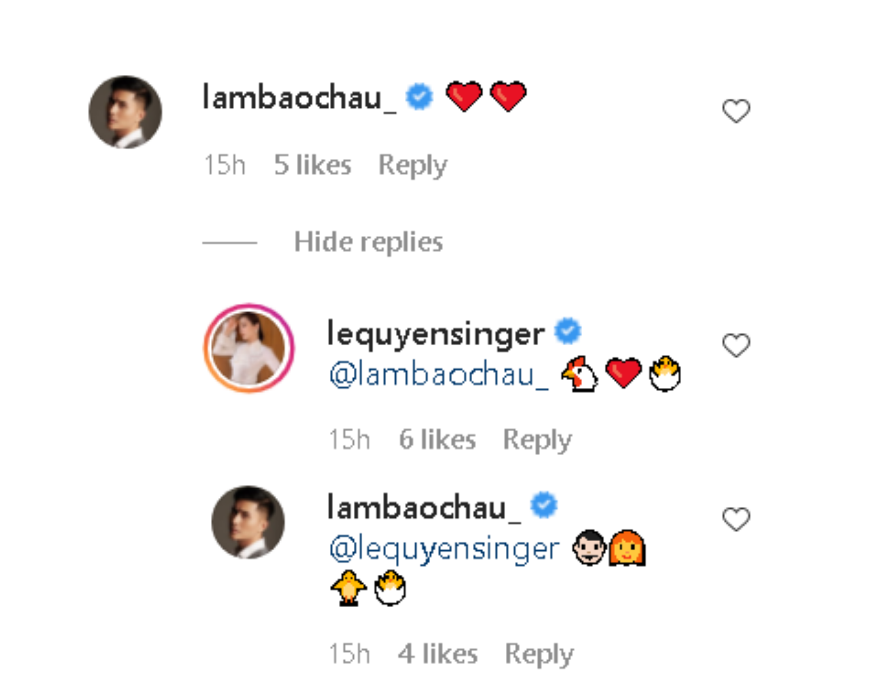View the 6 likes on lequyensinger's reply

[437, 440]
